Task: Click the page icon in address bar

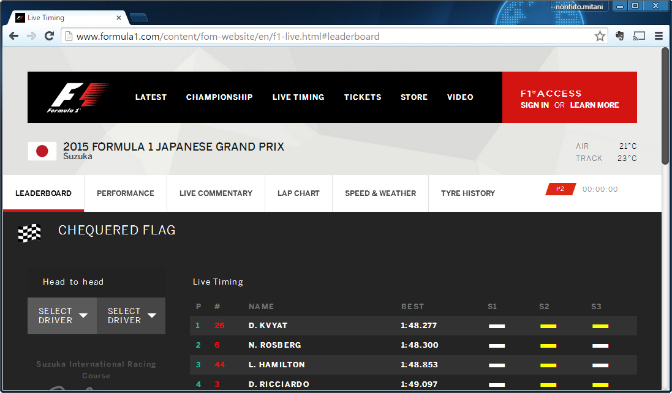Action: click(68, 36)
